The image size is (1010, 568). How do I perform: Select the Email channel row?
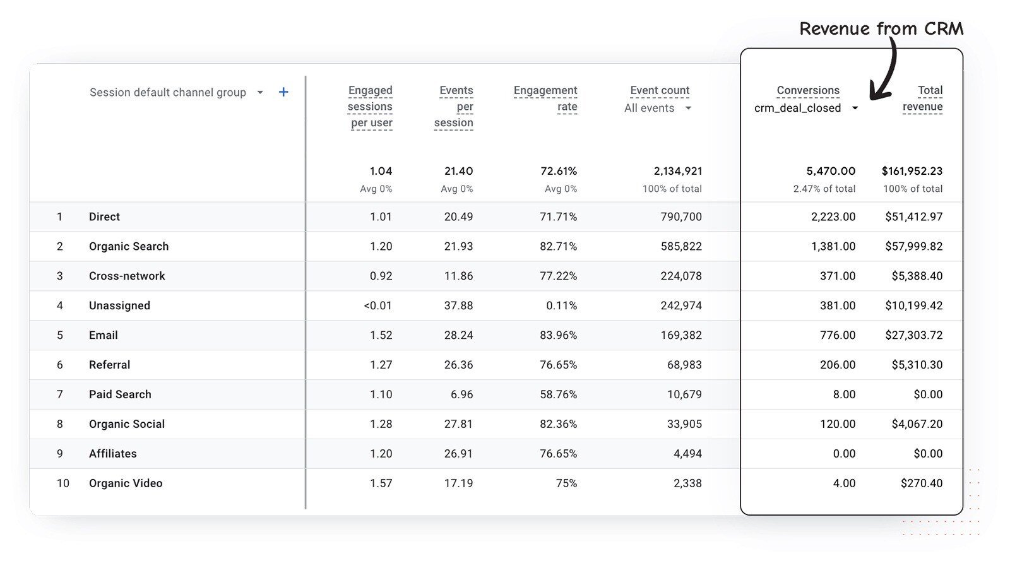[104, 335]
